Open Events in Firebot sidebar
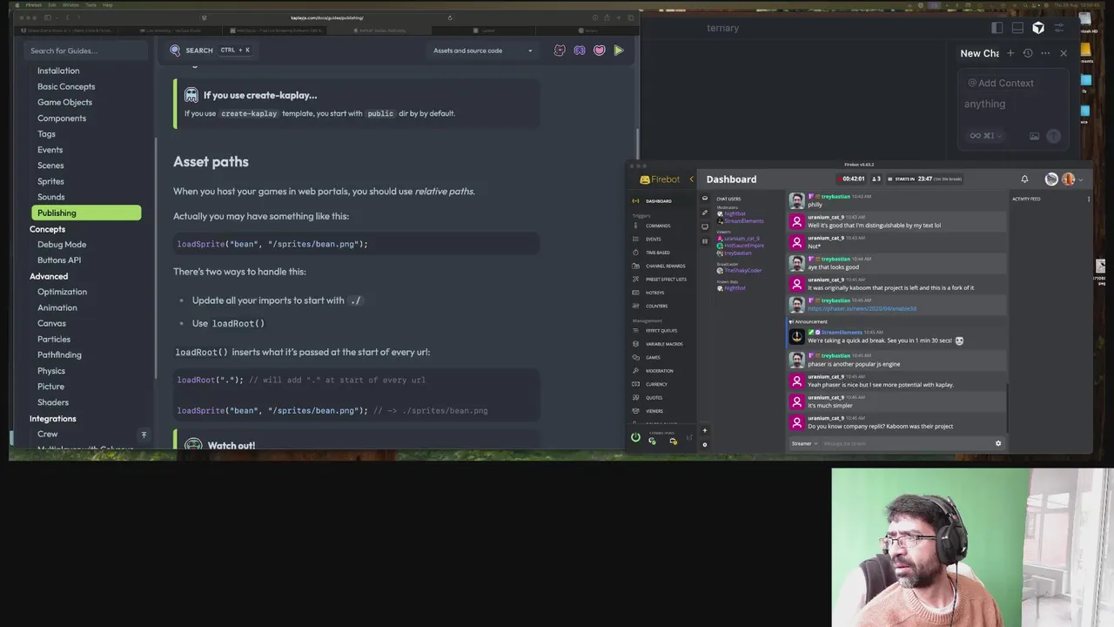The height and width of the screenshot is (627, 1114). (654, 239)
